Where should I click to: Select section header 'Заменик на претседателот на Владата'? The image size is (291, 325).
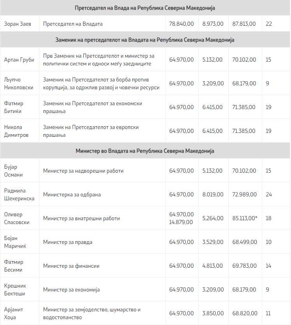145,40
